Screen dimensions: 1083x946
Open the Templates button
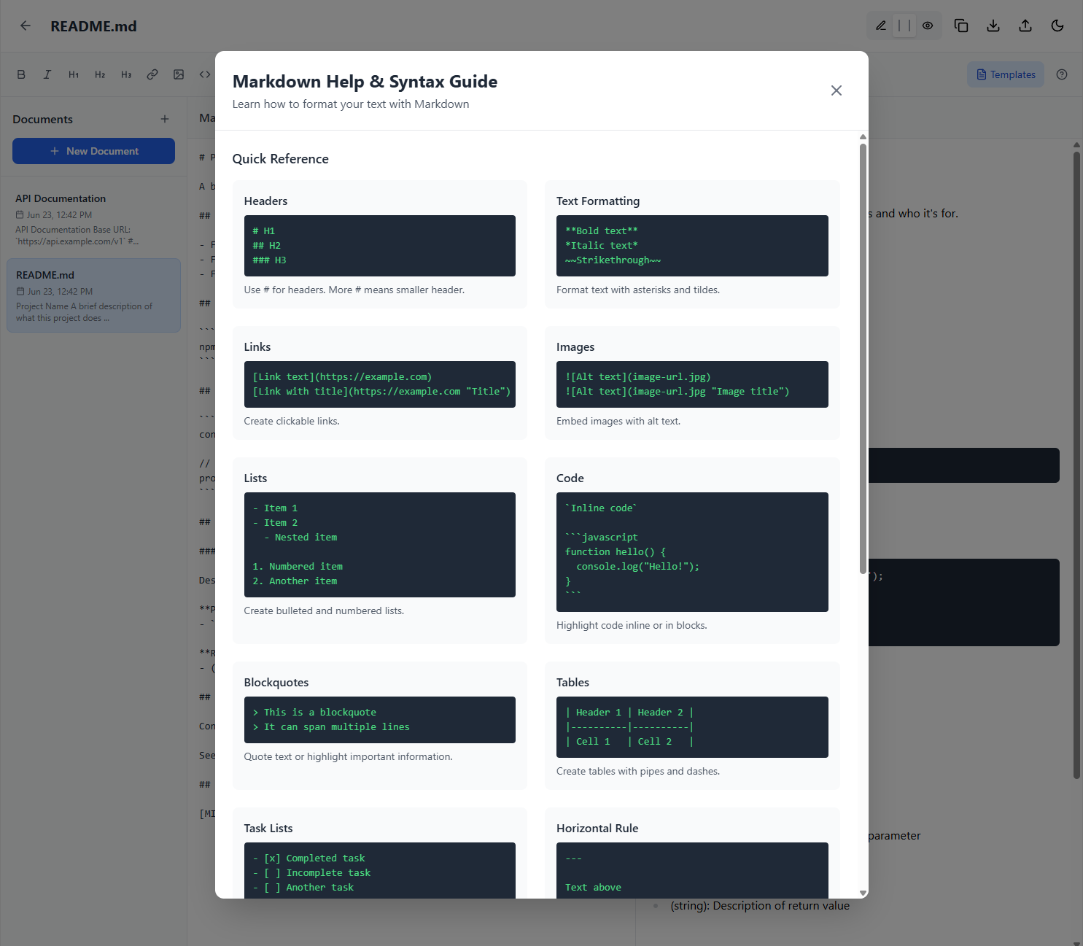click(x=1006, y=74)
